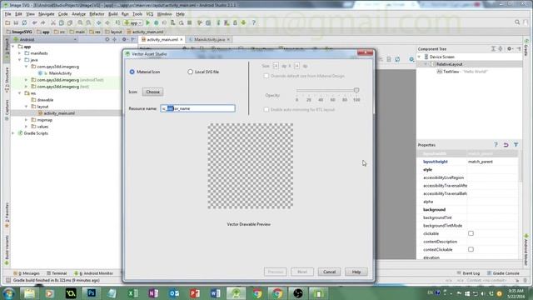Image resolution: width=533 pixels, height=300 pixels.
Task: Open the Refactor menu
Action: (x=97, y=14)
